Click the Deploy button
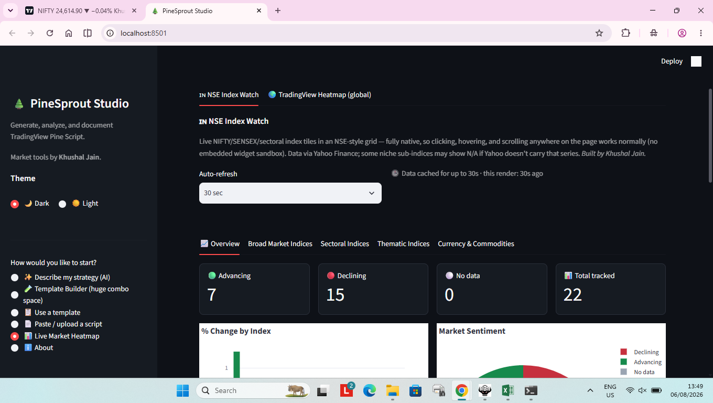The image size is (713, 403). 672,61
